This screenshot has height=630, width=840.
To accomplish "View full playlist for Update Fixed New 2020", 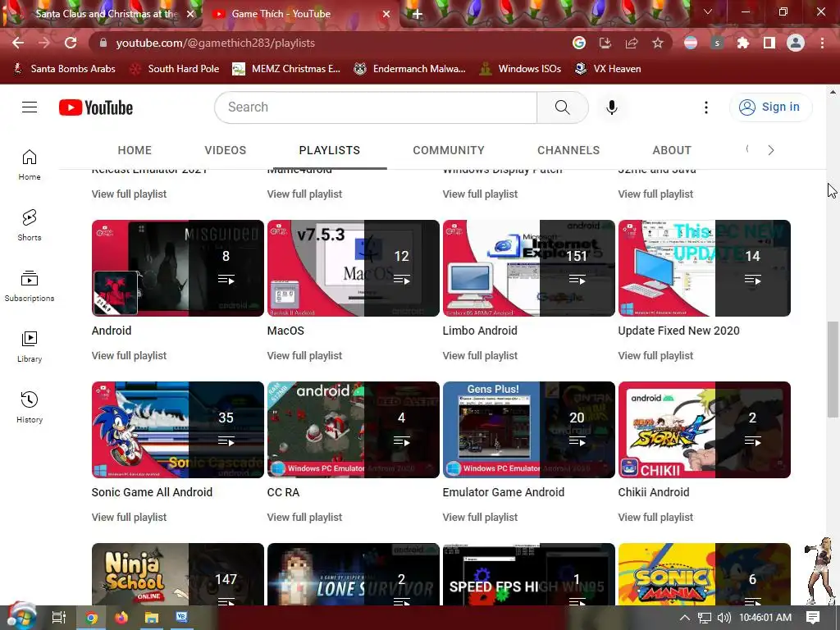I will coord(655,356).
